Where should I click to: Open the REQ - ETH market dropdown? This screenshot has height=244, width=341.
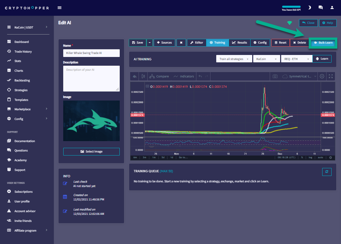(295, 59)
